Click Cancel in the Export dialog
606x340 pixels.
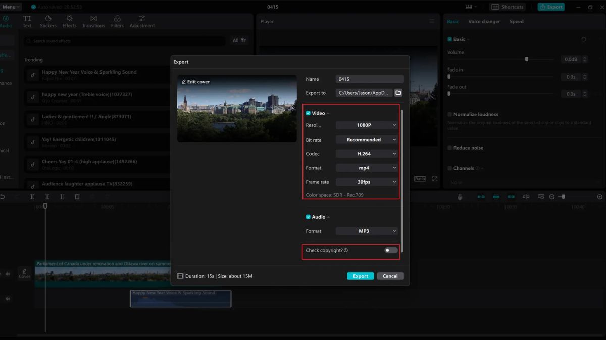(390, 276)
